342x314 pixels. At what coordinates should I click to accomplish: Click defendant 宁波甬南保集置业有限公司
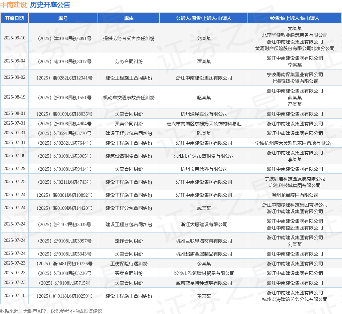tap(295, 74)
